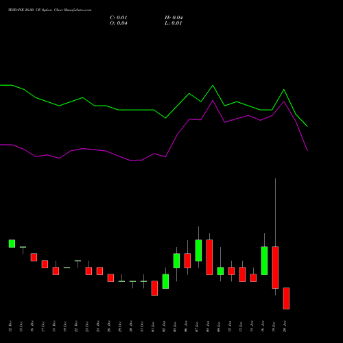Click the 08 Jan date label
This screenshot has width=343, height=343.
(208, 327)
